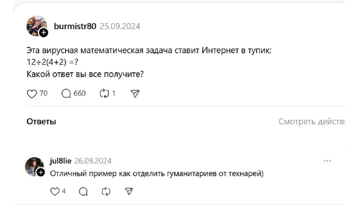
Task: Follow burmistr80 using avatar plus badge
Action: [x=44, y=33]
